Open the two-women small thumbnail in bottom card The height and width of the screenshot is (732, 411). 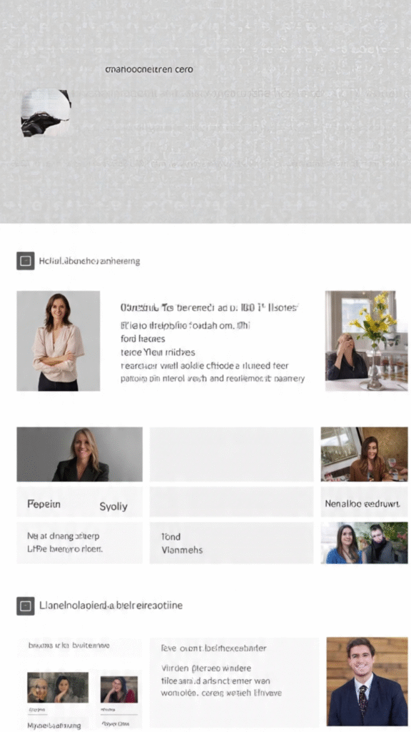pos(58,688)
